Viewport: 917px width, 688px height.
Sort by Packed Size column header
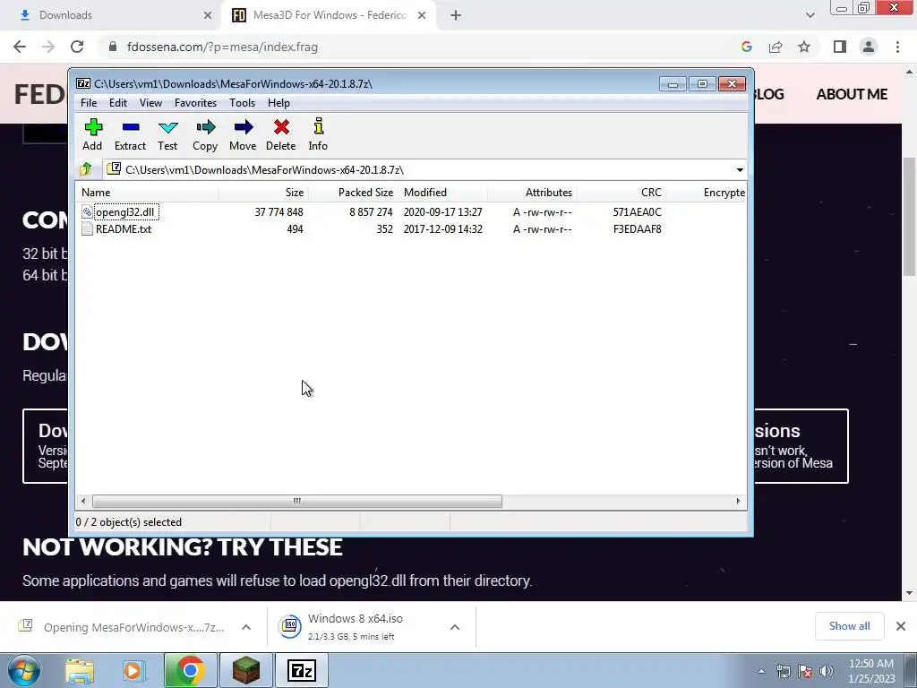click(353, 193)
